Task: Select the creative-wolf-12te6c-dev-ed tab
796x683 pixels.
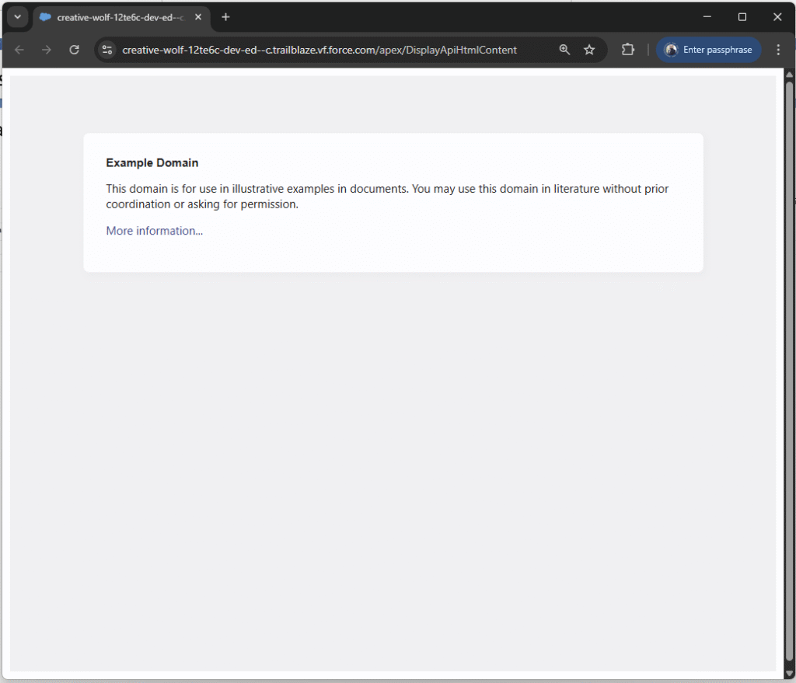Action: (x=120, y=17)
